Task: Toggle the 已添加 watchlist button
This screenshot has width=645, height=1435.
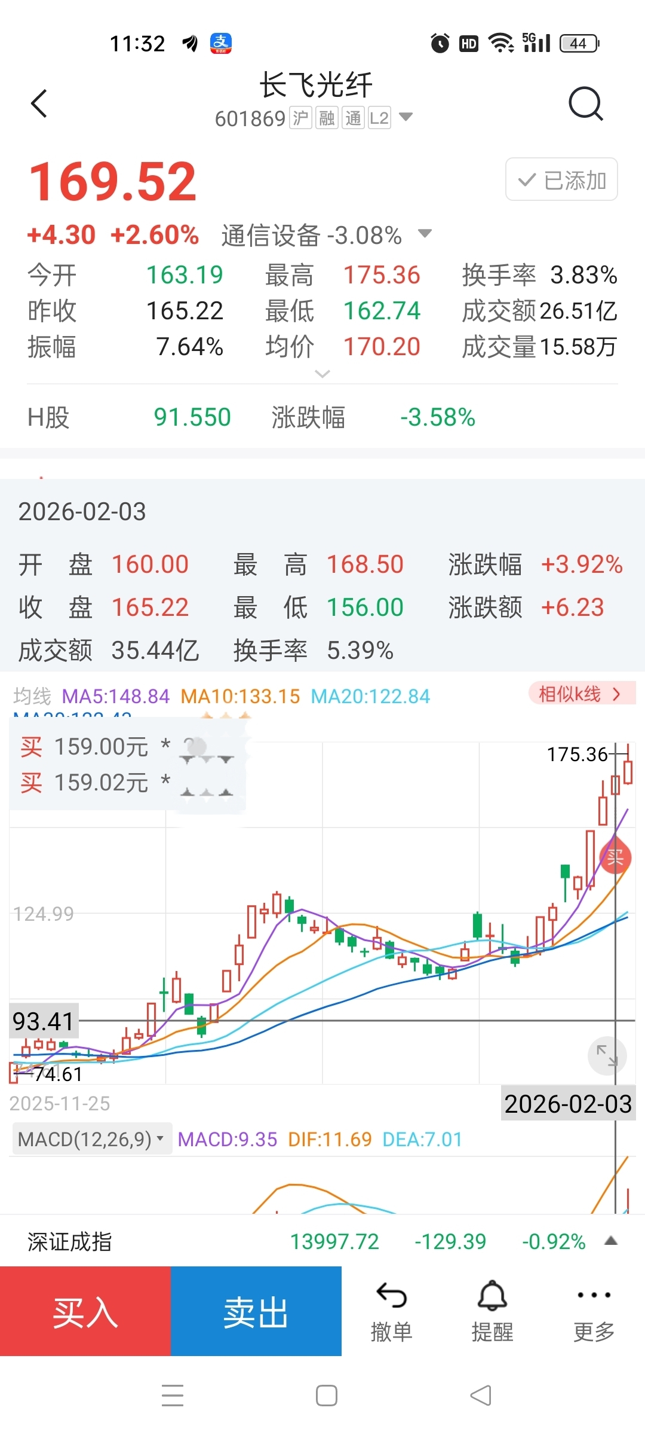Action: 561,179
